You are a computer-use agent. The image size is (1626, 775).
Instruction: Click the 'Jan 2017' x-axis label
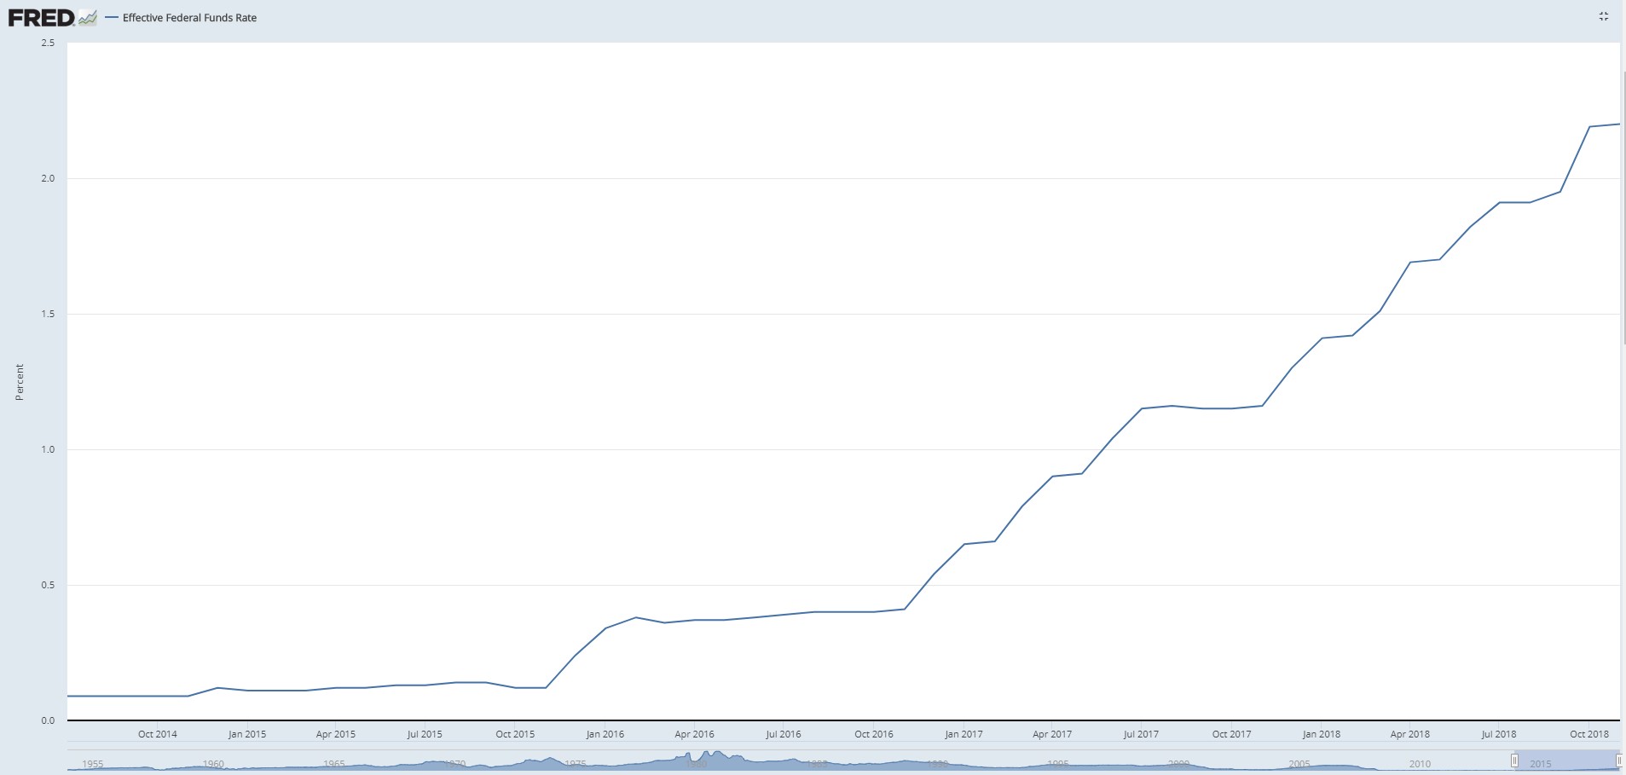[x=963, y=734]
